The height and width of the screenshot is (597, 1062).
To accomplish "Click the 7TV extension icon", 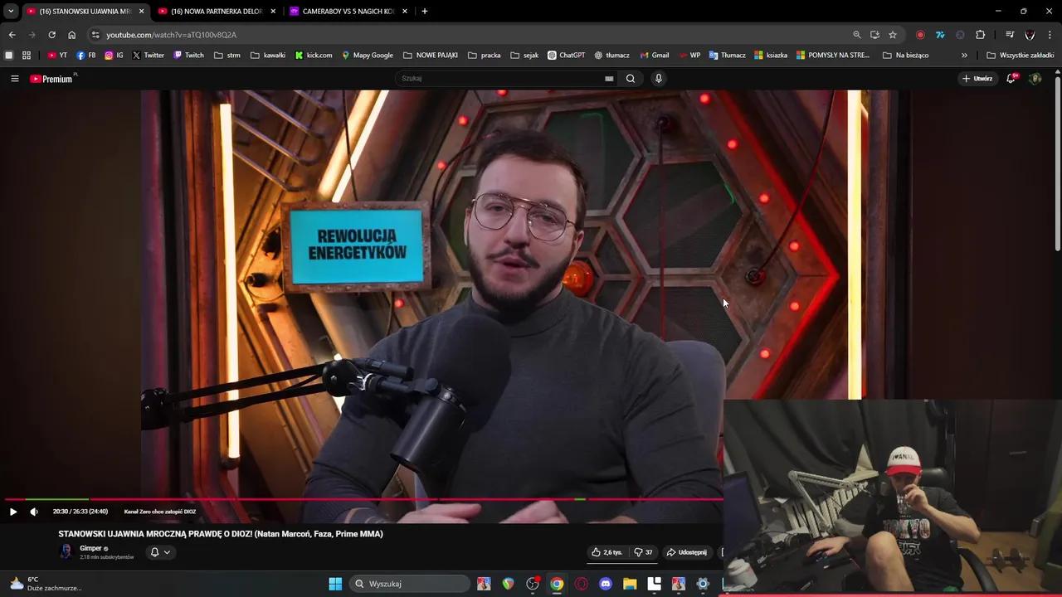I will pos(940,35).
